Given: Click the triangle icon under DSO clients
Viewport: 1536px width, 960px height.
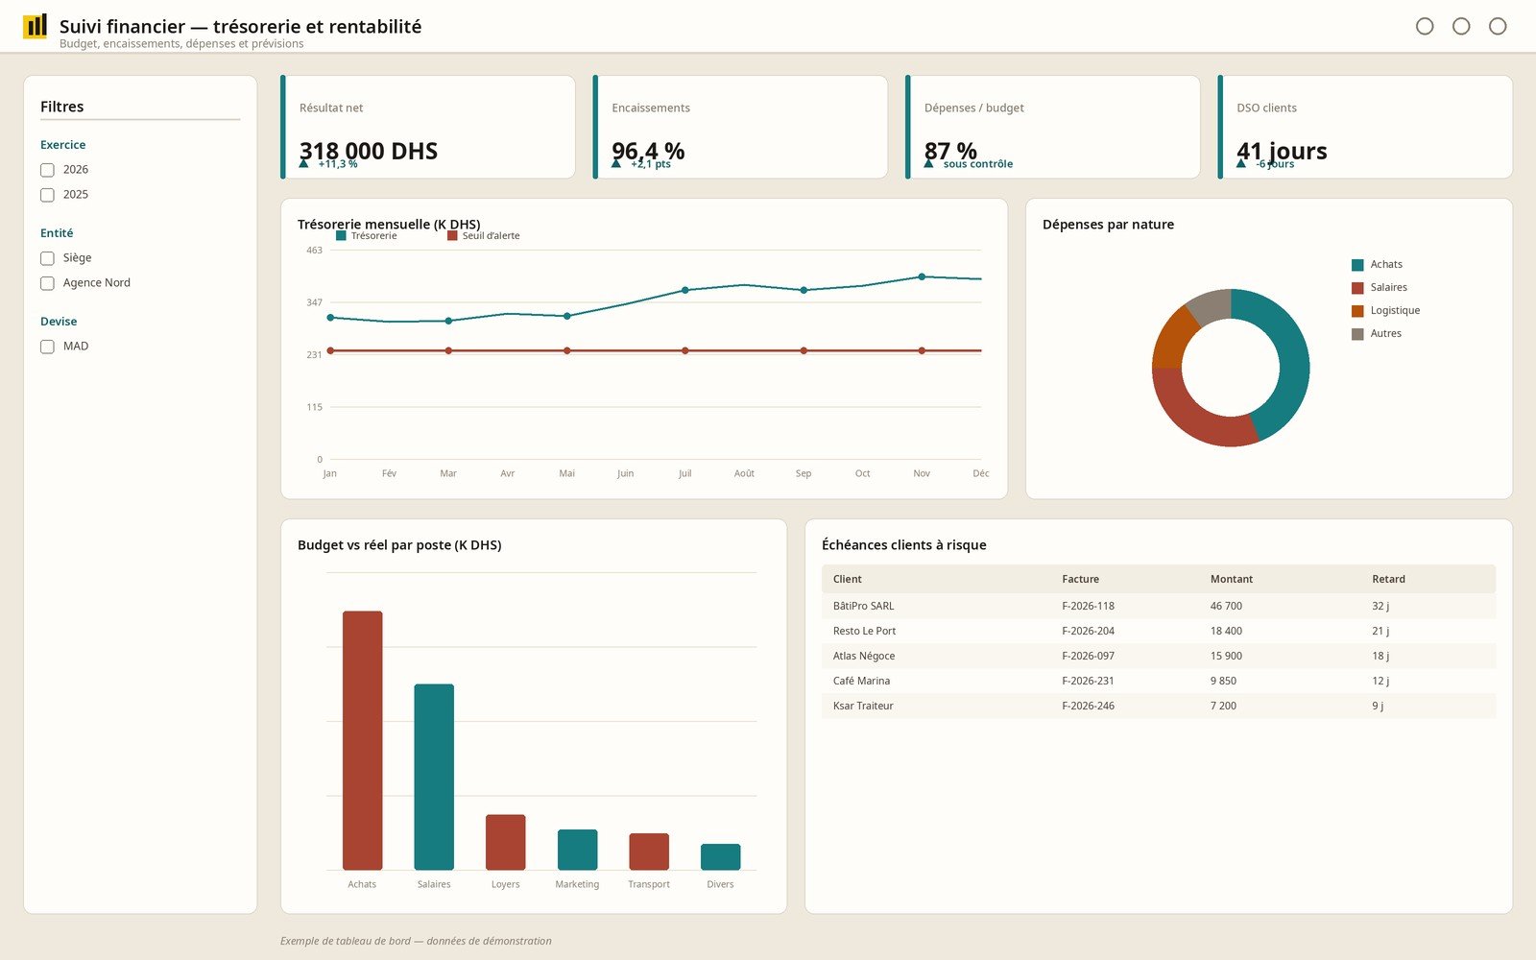Looking at the screenshot, I should pos(1241,163).
